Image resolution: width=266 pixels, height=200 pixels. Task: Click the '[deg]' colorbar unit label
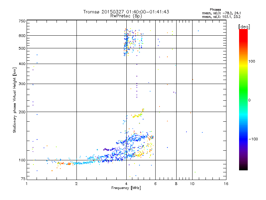(244, 27)
